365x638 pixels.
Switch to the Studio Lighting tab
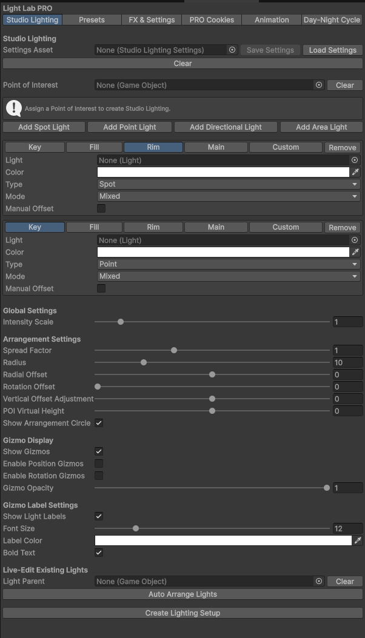[x=33, y=19]
